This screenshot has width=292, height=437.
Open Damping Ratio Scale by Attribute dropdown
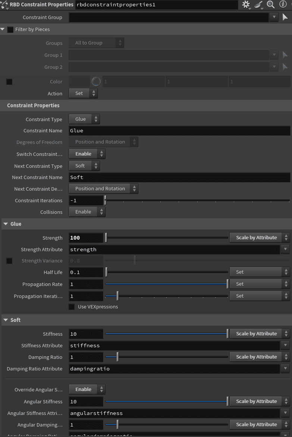click(260, 357)
